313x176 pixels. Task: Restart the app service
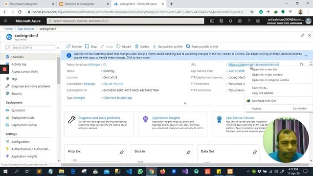coord(124,46)
